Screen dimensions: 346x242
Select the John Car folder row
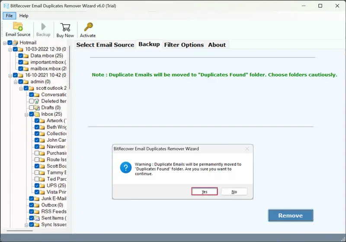[x=50, y=140]
